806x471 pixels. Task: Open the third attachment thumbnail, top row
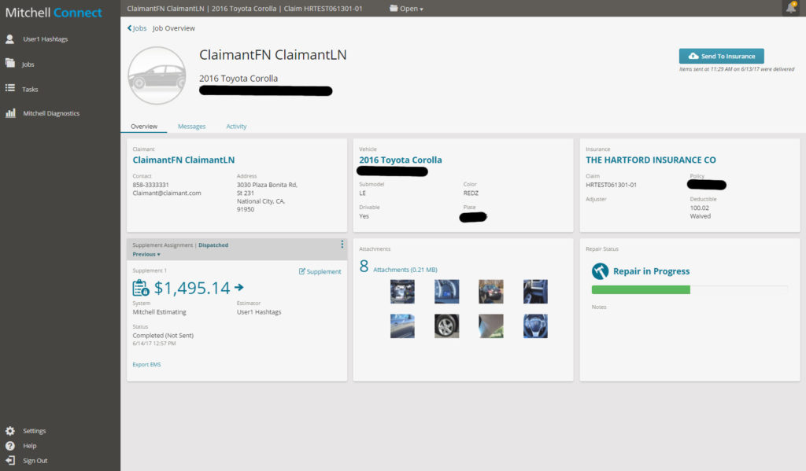[491, 292]
